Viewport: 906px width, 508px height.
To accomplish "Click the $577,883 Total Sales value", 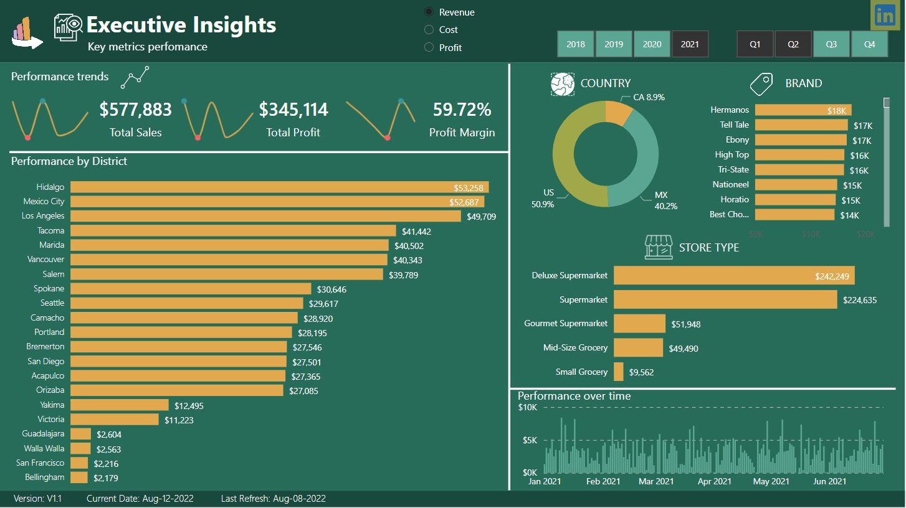I will (x=135, y=110).
